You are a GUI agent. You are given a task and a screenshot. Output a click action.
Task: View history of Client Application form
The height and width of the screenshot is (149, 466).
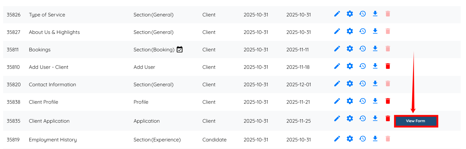(x=363, y=118)
